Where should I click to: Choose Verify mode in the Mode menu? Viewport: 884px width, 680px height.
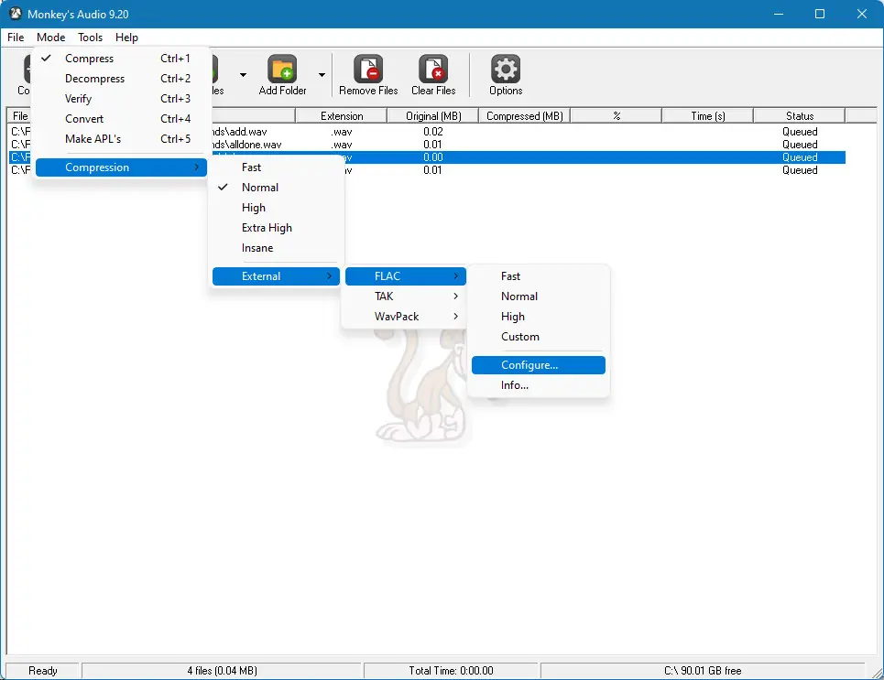pos(121,99)
